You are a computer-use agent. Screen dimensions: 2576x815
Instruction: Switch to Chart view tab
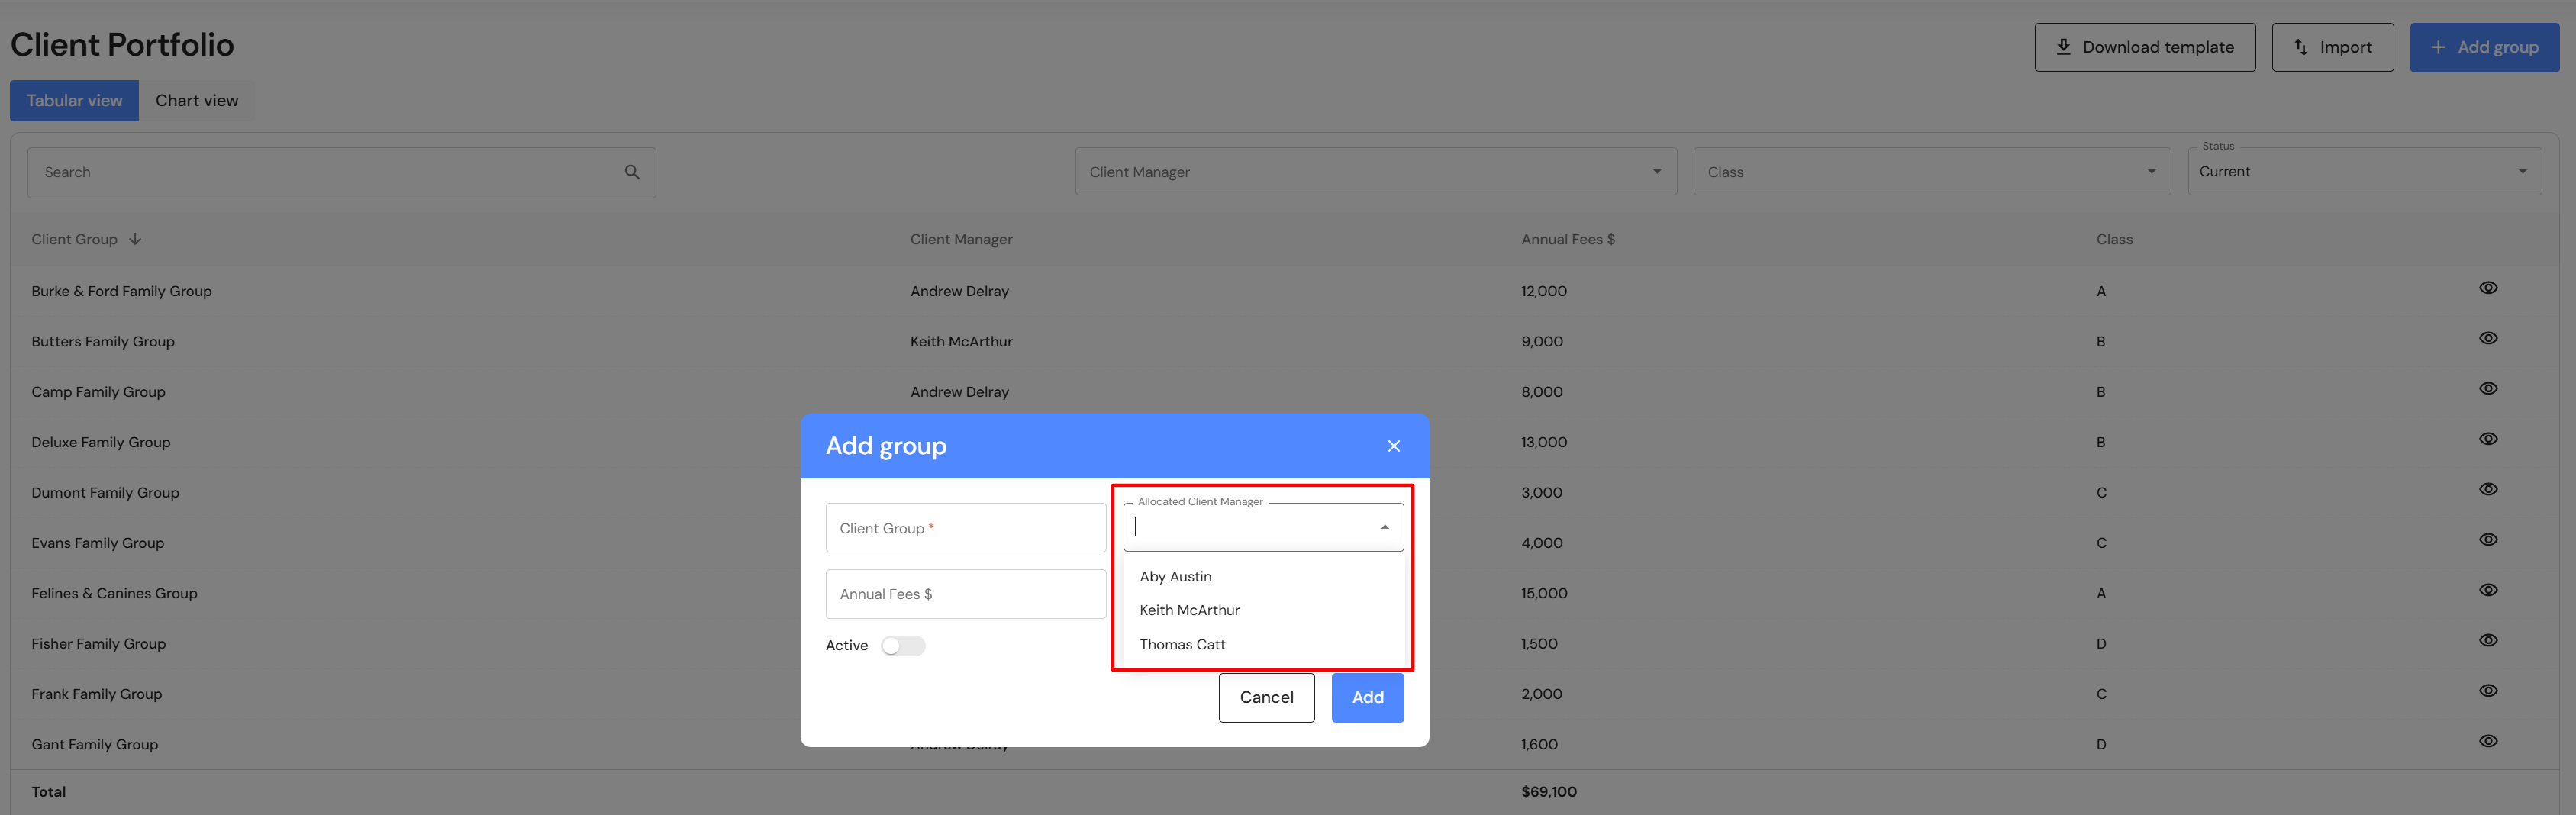coord(196,101)
